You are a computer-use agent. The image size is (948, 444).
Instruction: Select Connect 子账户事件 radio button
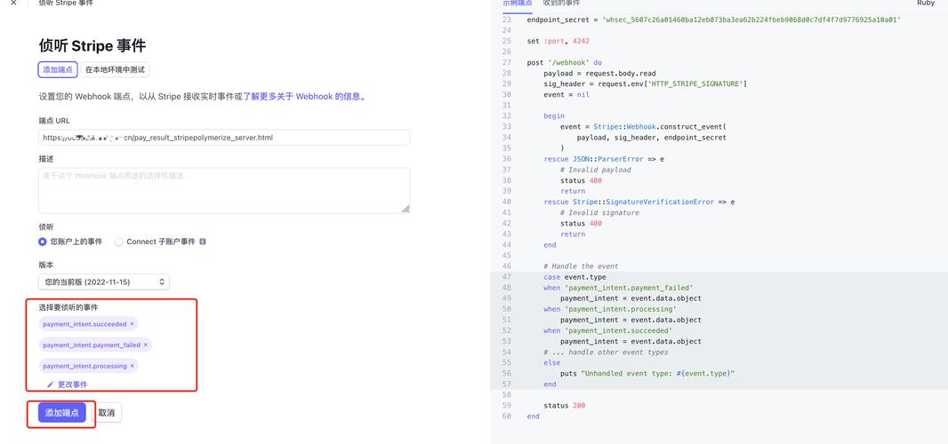coord(119,242)
